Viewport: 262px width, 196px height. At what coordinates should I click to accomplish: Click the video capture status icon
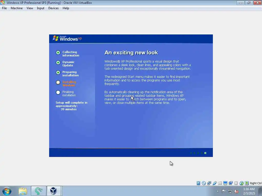[x=231, y=183]
